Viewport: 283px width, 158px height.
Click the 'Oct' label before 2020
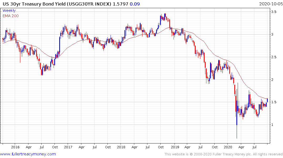tap(215, 147)
